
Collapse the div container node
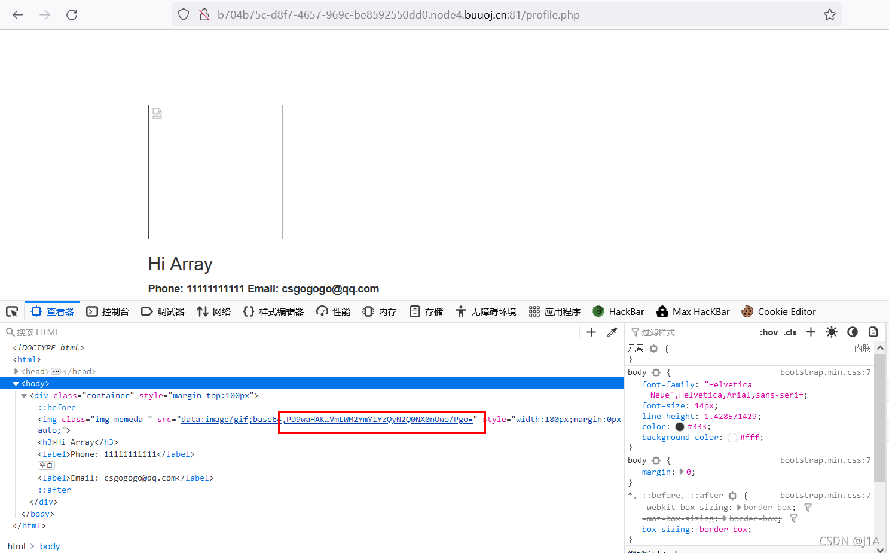pos(24,395)
